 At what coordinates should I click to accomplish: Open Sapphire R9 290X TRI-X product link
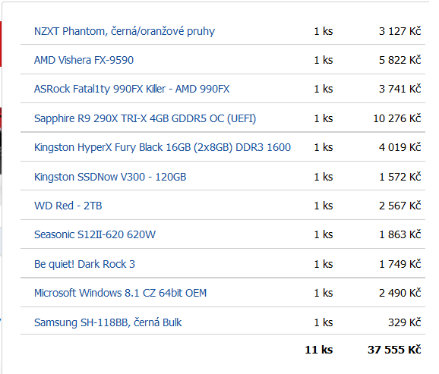click(145, 118)
